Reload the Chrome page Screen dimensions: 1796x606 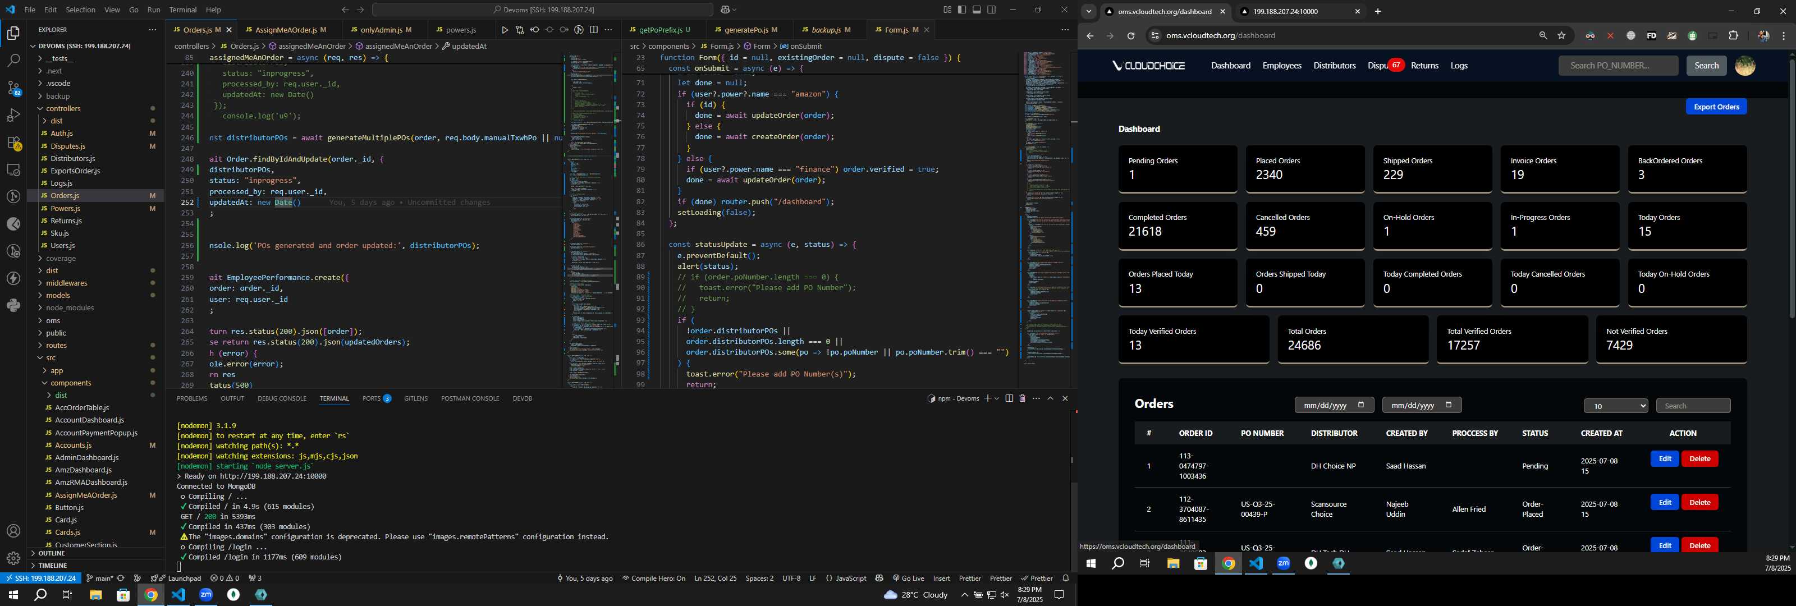pyautogui.click(x=1131, y=35)
